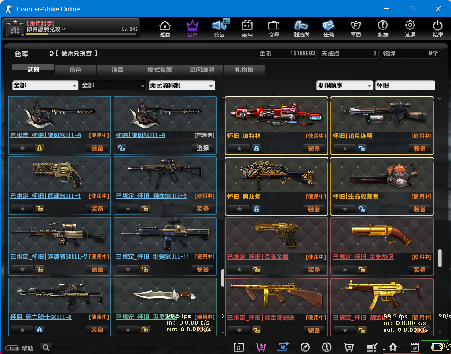Toggle lock on 怀旧|追月连弩
This screenshot has height=354, width=451.
tap(362, 148)
